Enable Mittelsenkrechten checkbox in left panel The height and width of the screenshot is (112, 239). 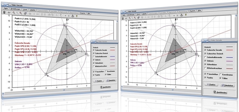(94, 66)
